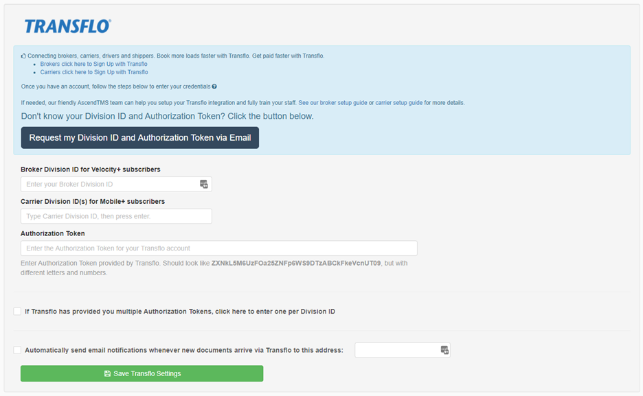Screen dimensions: 643x396
Task: Click the 'Carrier Division ID(s) for Mobile+ subscribers' label
Action: [93, 202]
